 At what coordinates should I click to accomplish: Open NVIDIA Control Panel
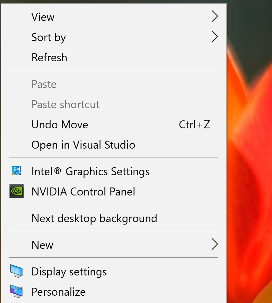coord(83,191)
